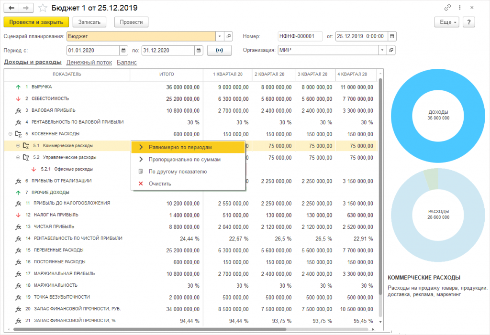Open the calendar for period start date
490x335 pixels.
point(124,51)
